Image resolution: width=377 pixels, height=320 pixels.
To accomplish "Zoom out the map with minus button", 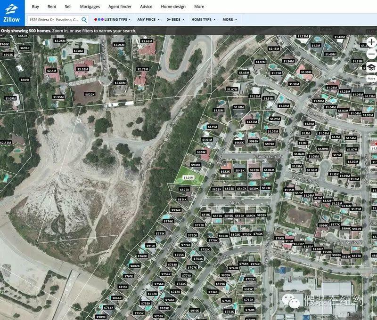I will [x=371, y=54].
